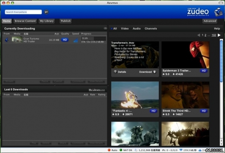225x153 pixels.
Task: Open the Home tab
Action: 7,21
